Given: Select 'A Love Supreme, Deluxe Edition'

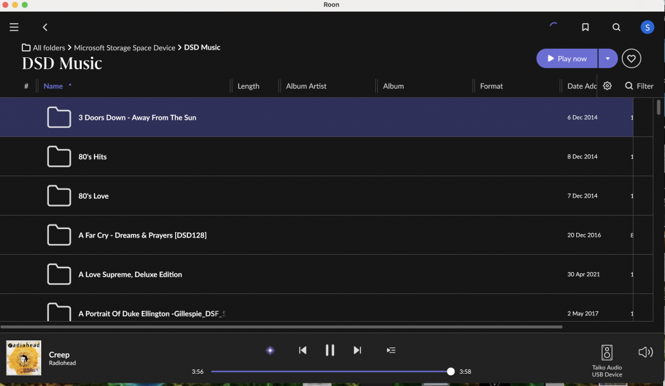Looking at the screenshot, I should (130, 274).
